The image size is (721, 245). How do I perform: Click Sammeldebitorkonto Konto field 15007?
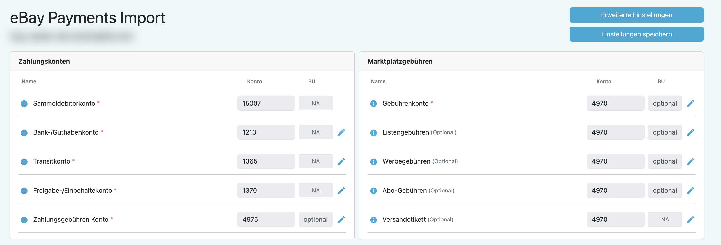(x=266, y=103)
